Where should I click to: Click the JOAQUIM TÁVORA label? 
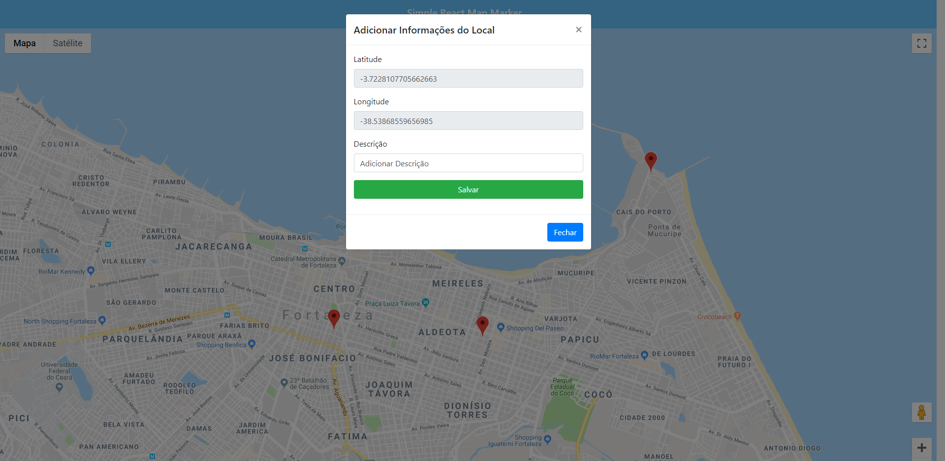389,389
